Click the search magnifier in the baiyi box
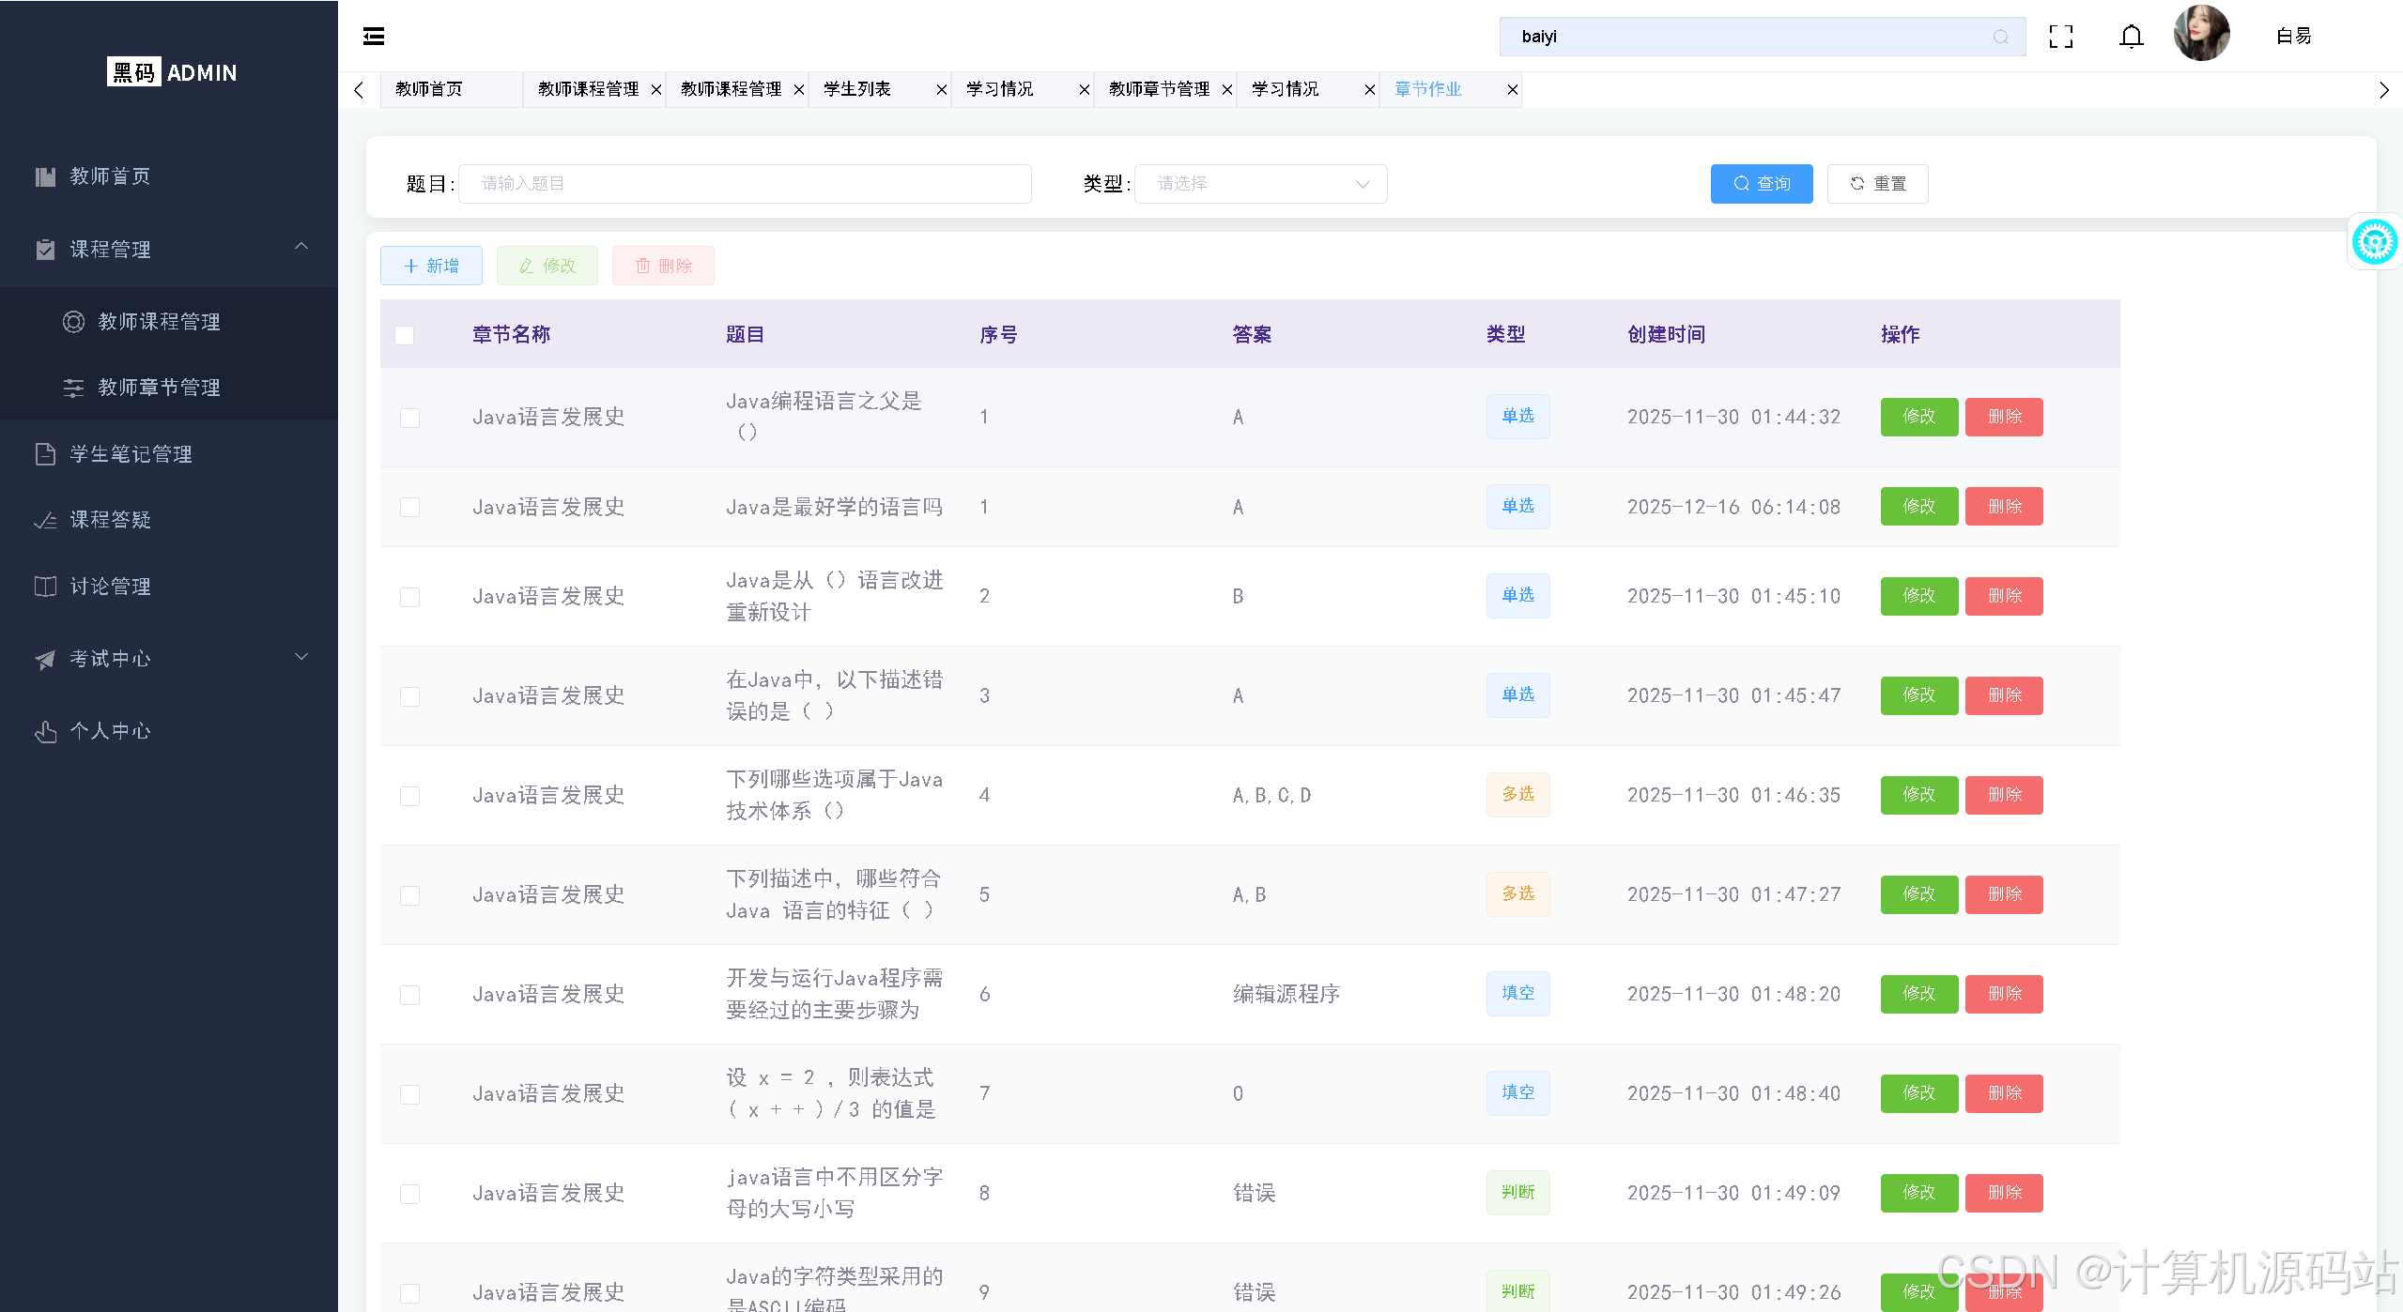 pyautogui.click(x=2000, y=37)
